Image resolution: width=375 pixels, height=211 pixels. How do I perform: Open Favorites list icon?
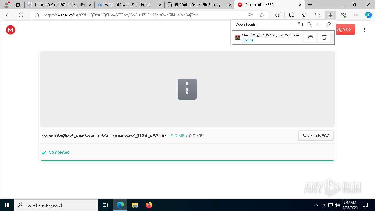click(305, 15)
